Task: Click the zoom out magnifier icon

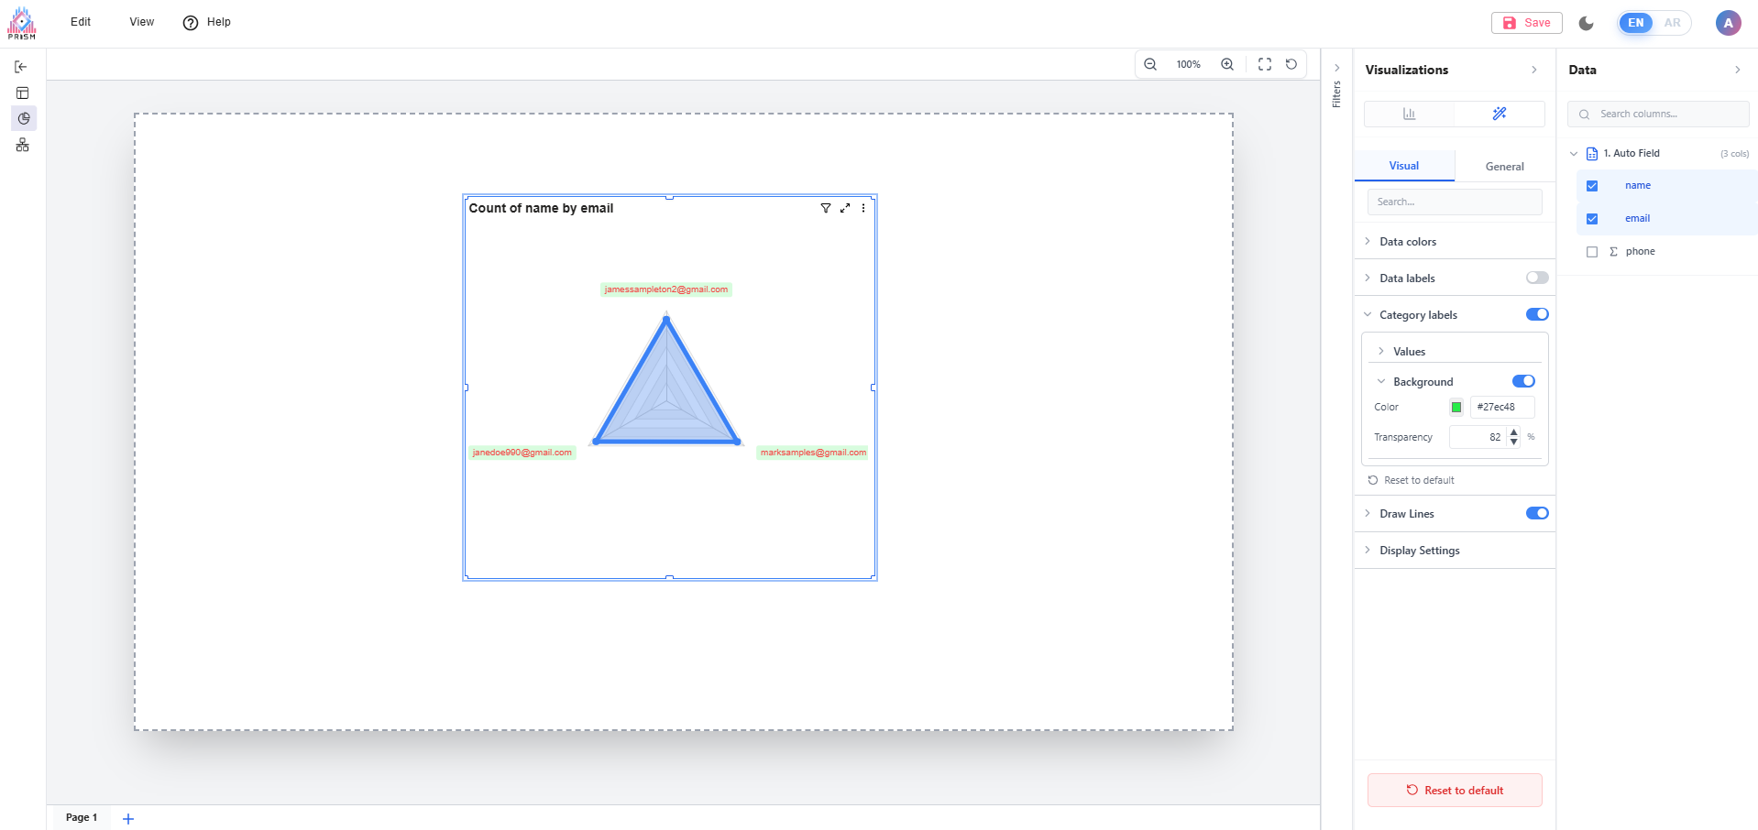Action: click(1150, 64)
